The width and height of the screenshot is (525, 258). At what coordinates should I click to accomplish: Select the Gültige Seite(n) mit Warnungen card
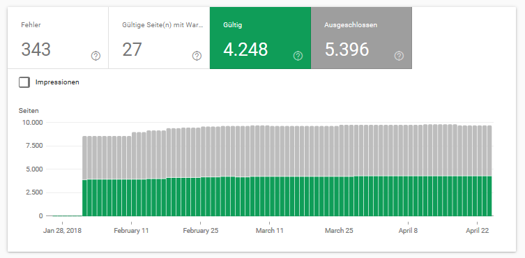pos(159,38)
